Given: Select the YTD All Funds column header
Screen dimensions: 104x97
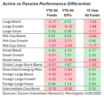Looking at the screenshot, I should [52, 13].
